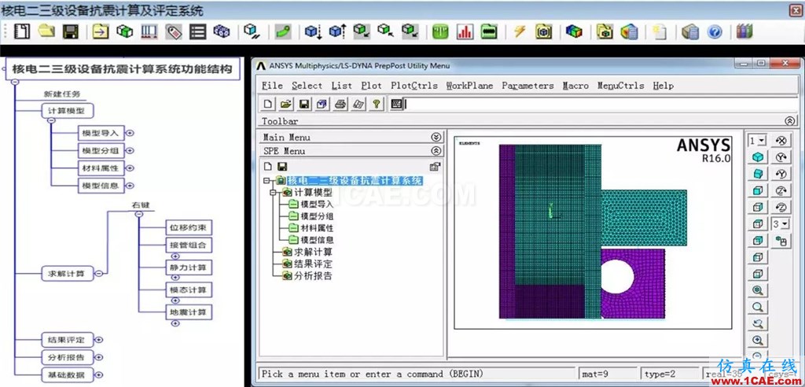Image resolution: width=805 pixels, height=387 pixels.
Task: Click the floppy disk save icon in top toolbar
Action: point(70,31)
